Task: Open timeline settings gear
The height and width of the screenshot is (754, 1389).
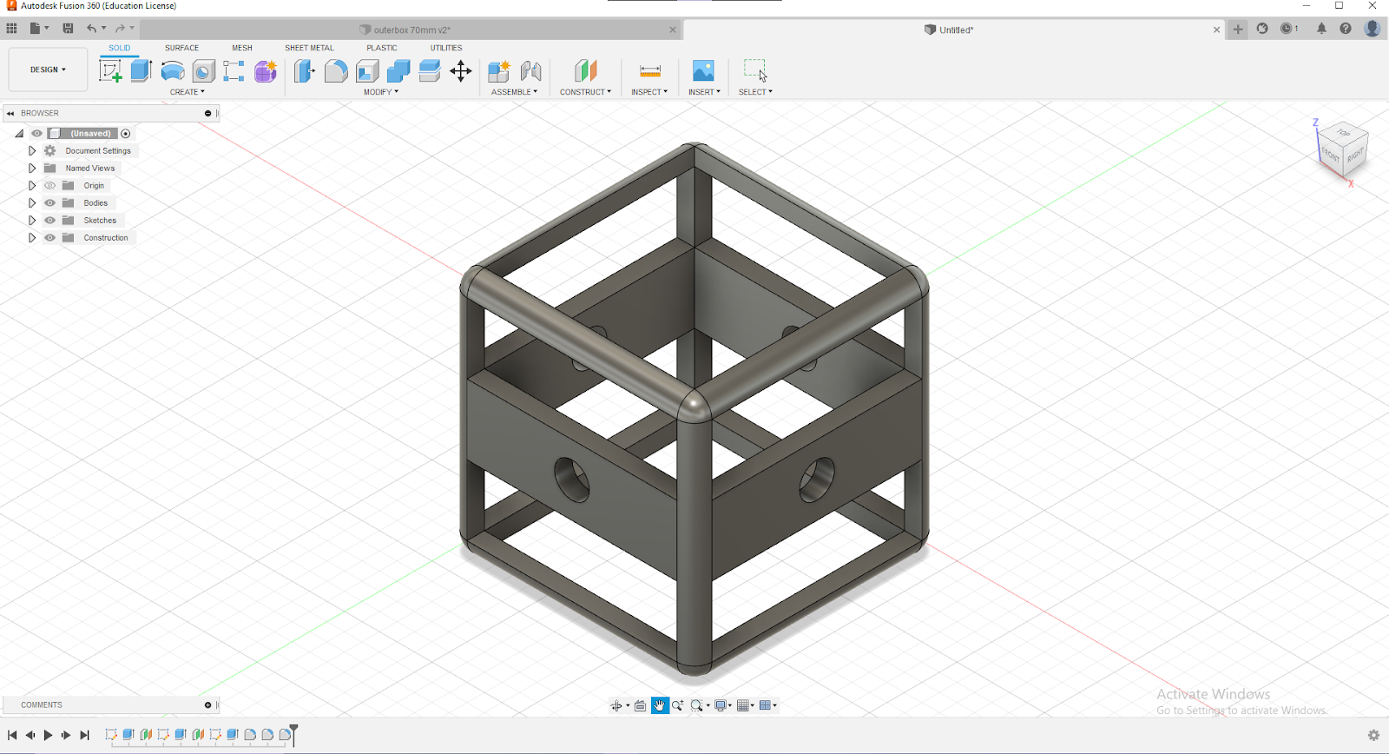Action: [1373, 735]
